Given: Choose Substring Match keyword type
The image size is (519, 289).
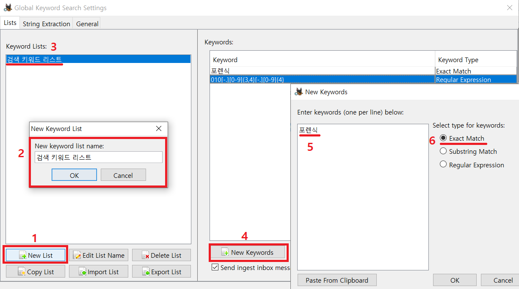Looking at the screenshot, I should [443, 151].
